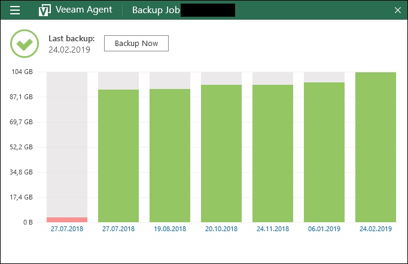Select the 24.02.2019 backup bar
Screen dimensions: 408x264
(376, 148)
